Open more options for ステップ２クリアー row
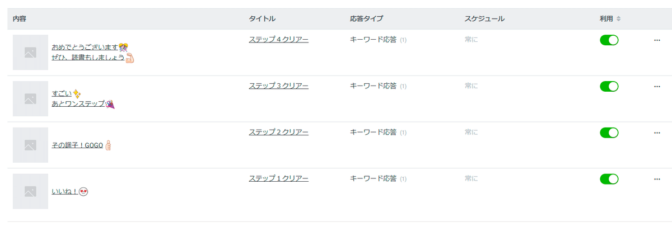This screenshot has height=227, width=672. 657,133
